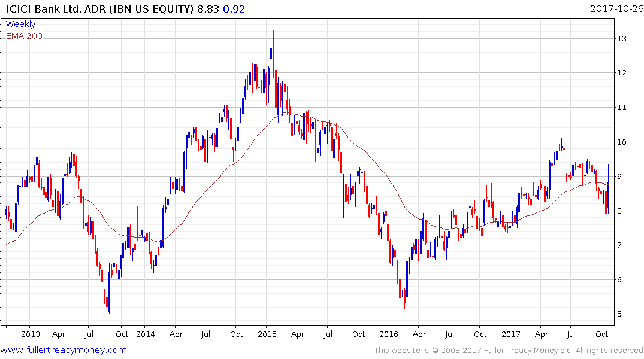644x359 pixels.
Task: Click the 11 price axis label
Action: (622, 108)
